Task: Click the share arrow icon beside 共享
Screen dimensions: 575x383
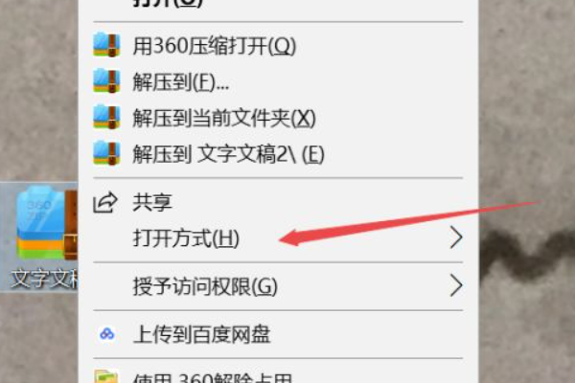Action: [105, 202]
